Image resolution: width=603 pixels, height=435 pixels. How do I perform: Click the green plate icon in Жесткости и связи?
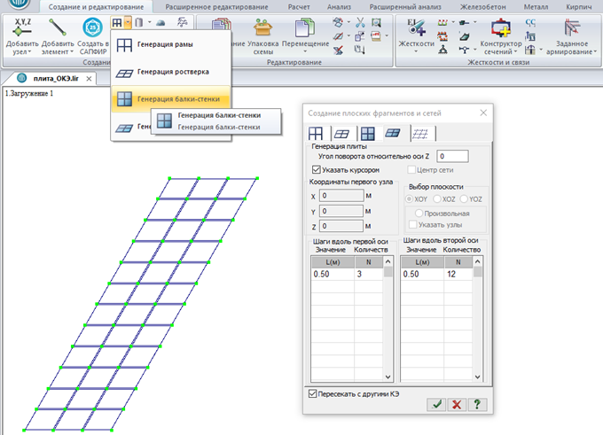tap(464, 36)
